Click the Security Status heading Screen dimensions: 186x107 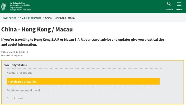16,65
